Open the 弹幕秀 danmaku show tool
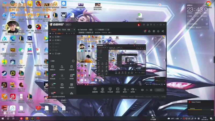 tap(62, 86)
